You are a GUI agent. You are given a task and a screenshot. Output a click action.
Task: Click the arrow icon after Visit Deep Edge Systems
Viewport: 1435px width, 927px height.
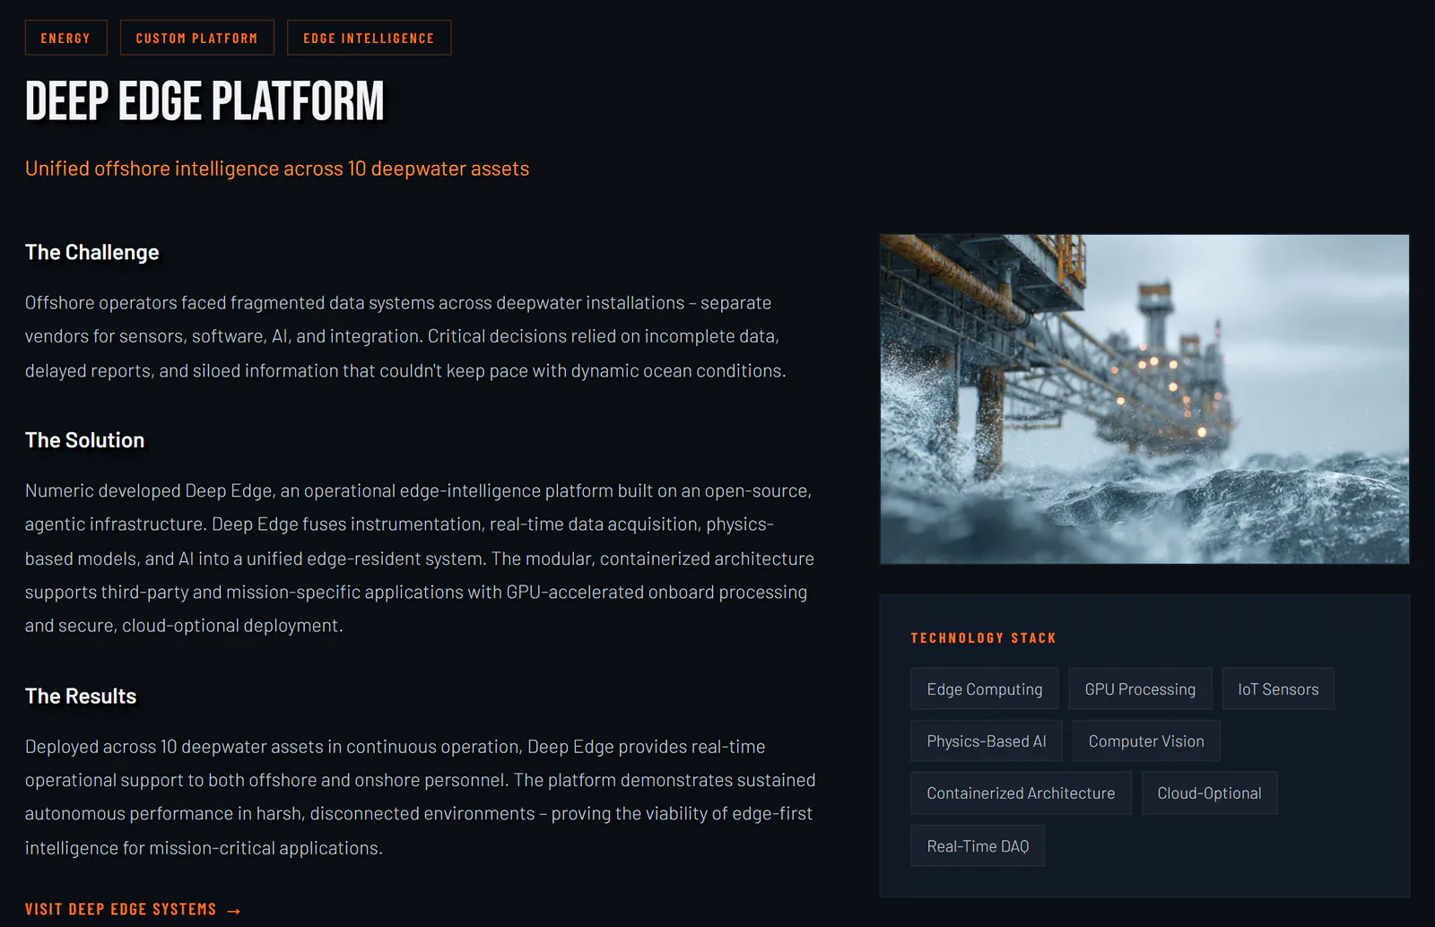234,910
